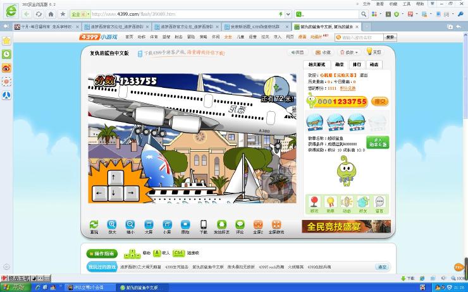Click the 儿童 category link in the site navigation
The width and height of the screenshot is (468, 292).
click(x=240, y=37)
